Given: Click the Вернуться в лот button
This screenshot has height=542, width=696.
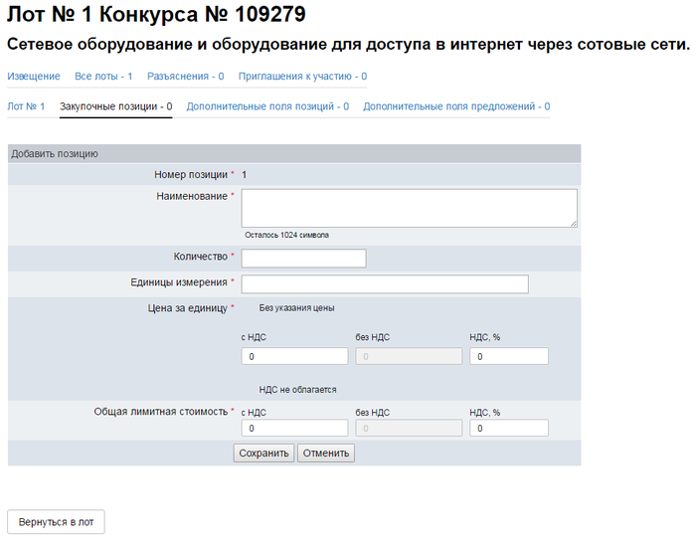Looking at the screenshot, I should (56, 522).
